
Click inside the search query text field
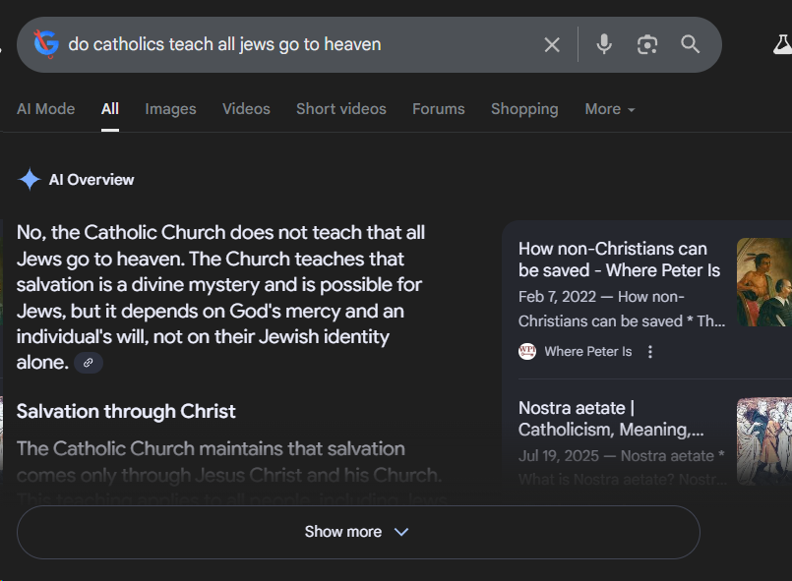[x=295, y=44]
